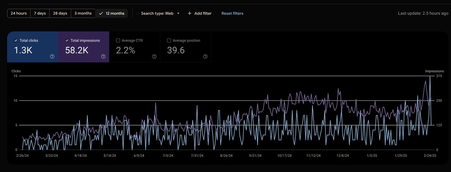Click the 8/26/24 date axis label
451x172 pixels.
pyautogui.click(x=226, y=156)
